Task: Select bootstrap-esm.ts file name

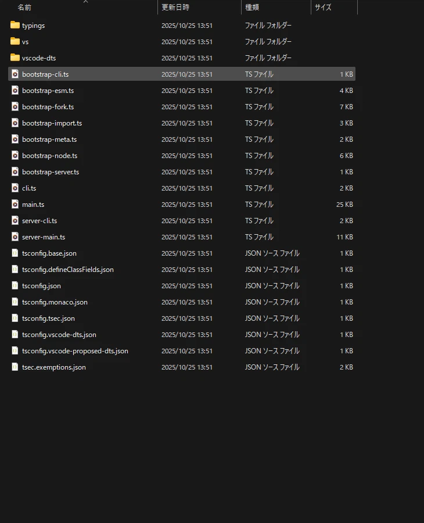Action: pos(48,91)
